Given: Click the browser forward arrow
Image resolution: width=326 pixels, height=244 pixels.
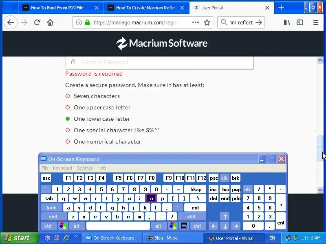Looking at the screenshot, I should click(24, 22).
